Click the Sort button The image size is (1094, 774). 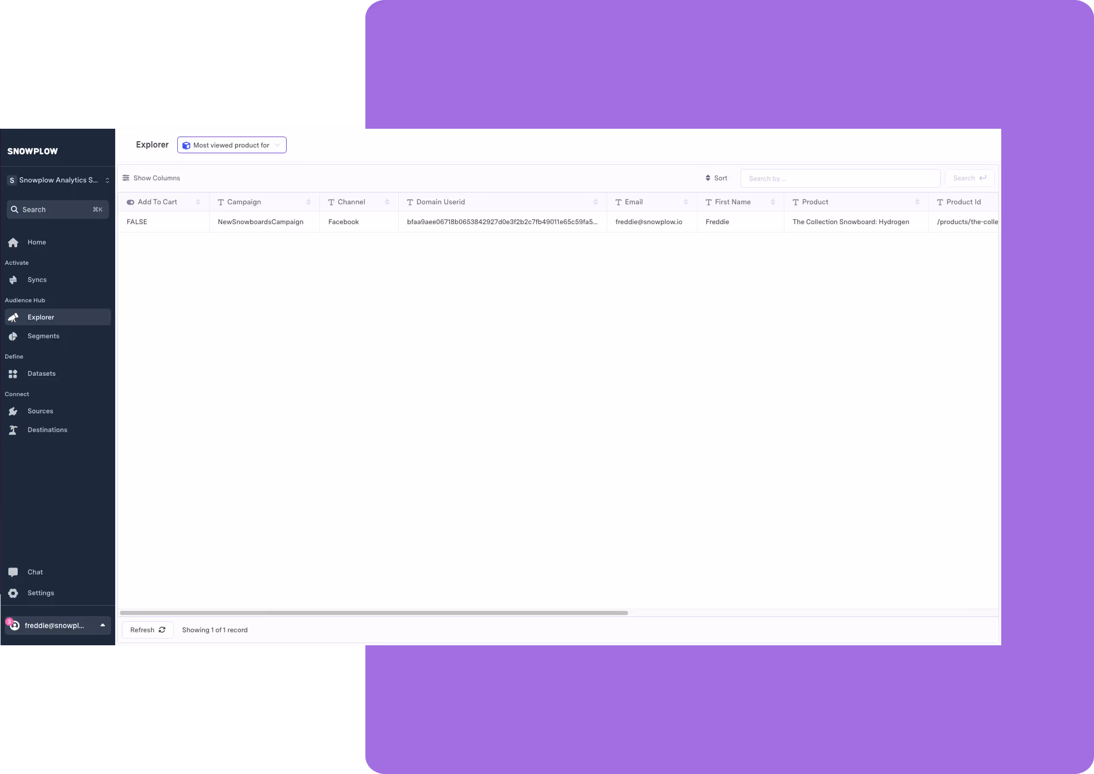[717, 178]
